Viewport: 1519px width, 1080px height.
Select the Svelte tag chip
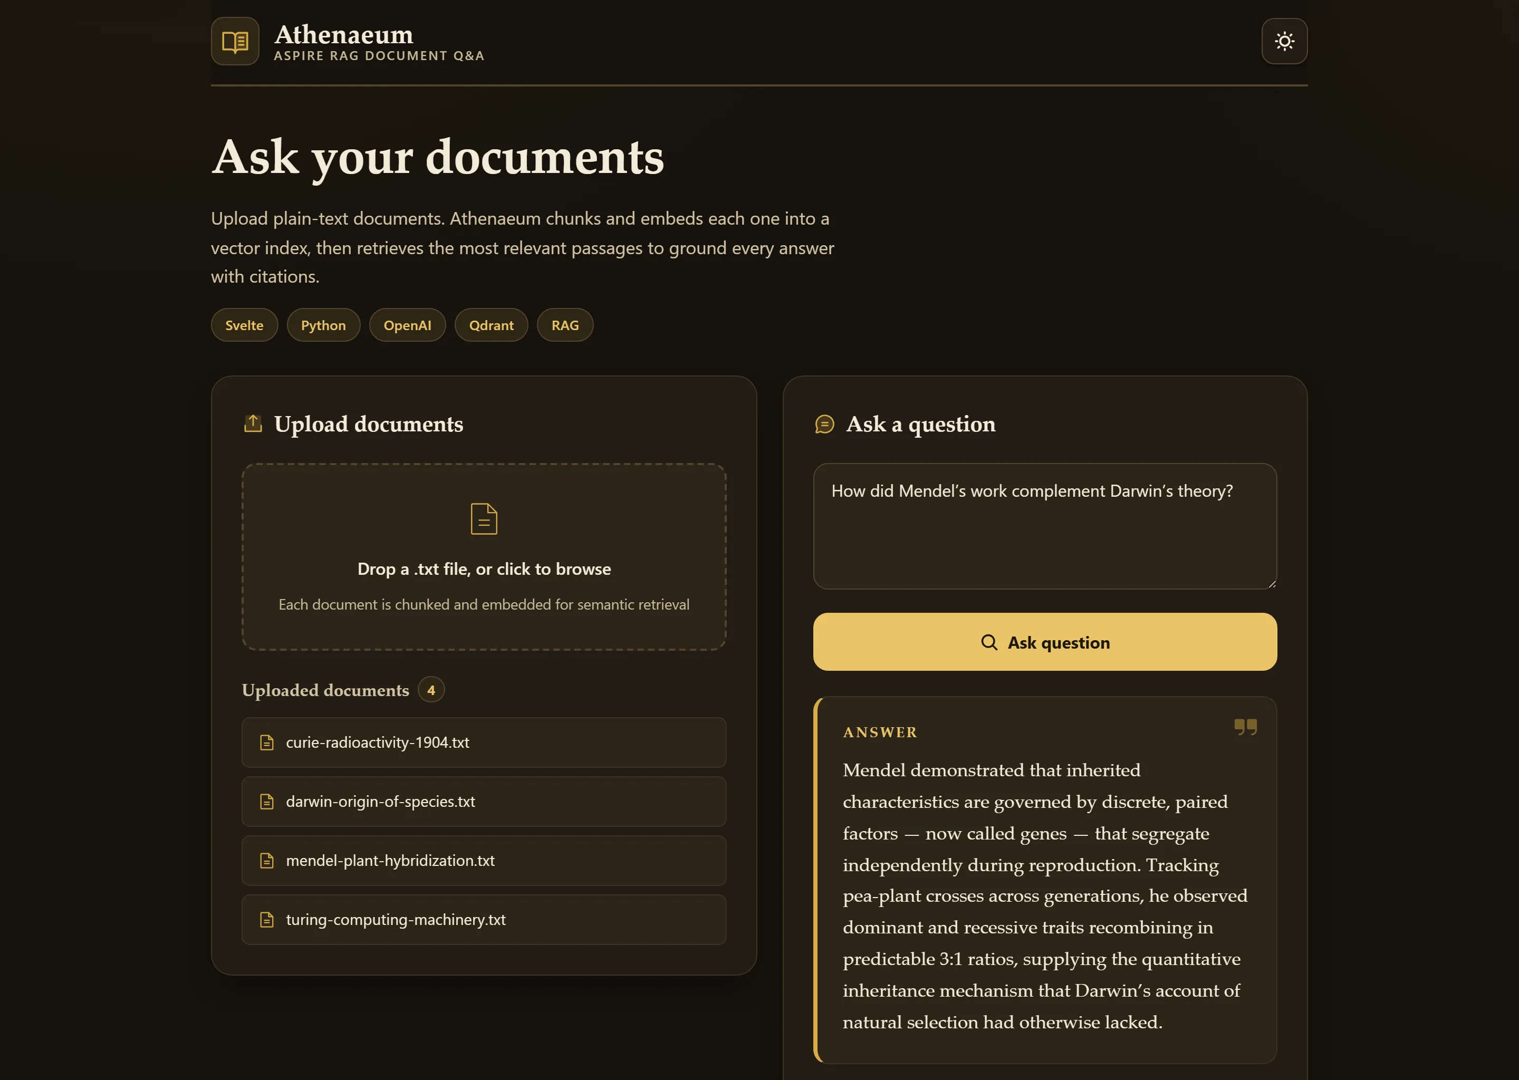point(244,325)
